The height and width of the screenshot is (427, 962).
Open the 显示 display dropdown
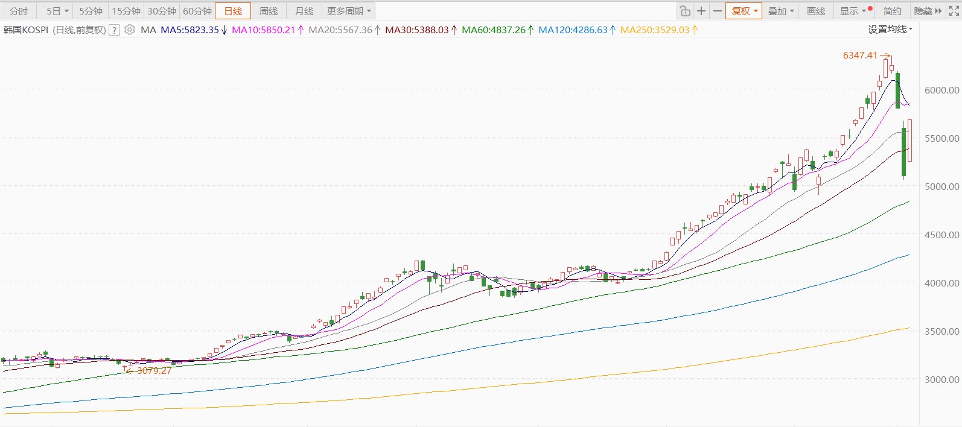pos(853,11)
